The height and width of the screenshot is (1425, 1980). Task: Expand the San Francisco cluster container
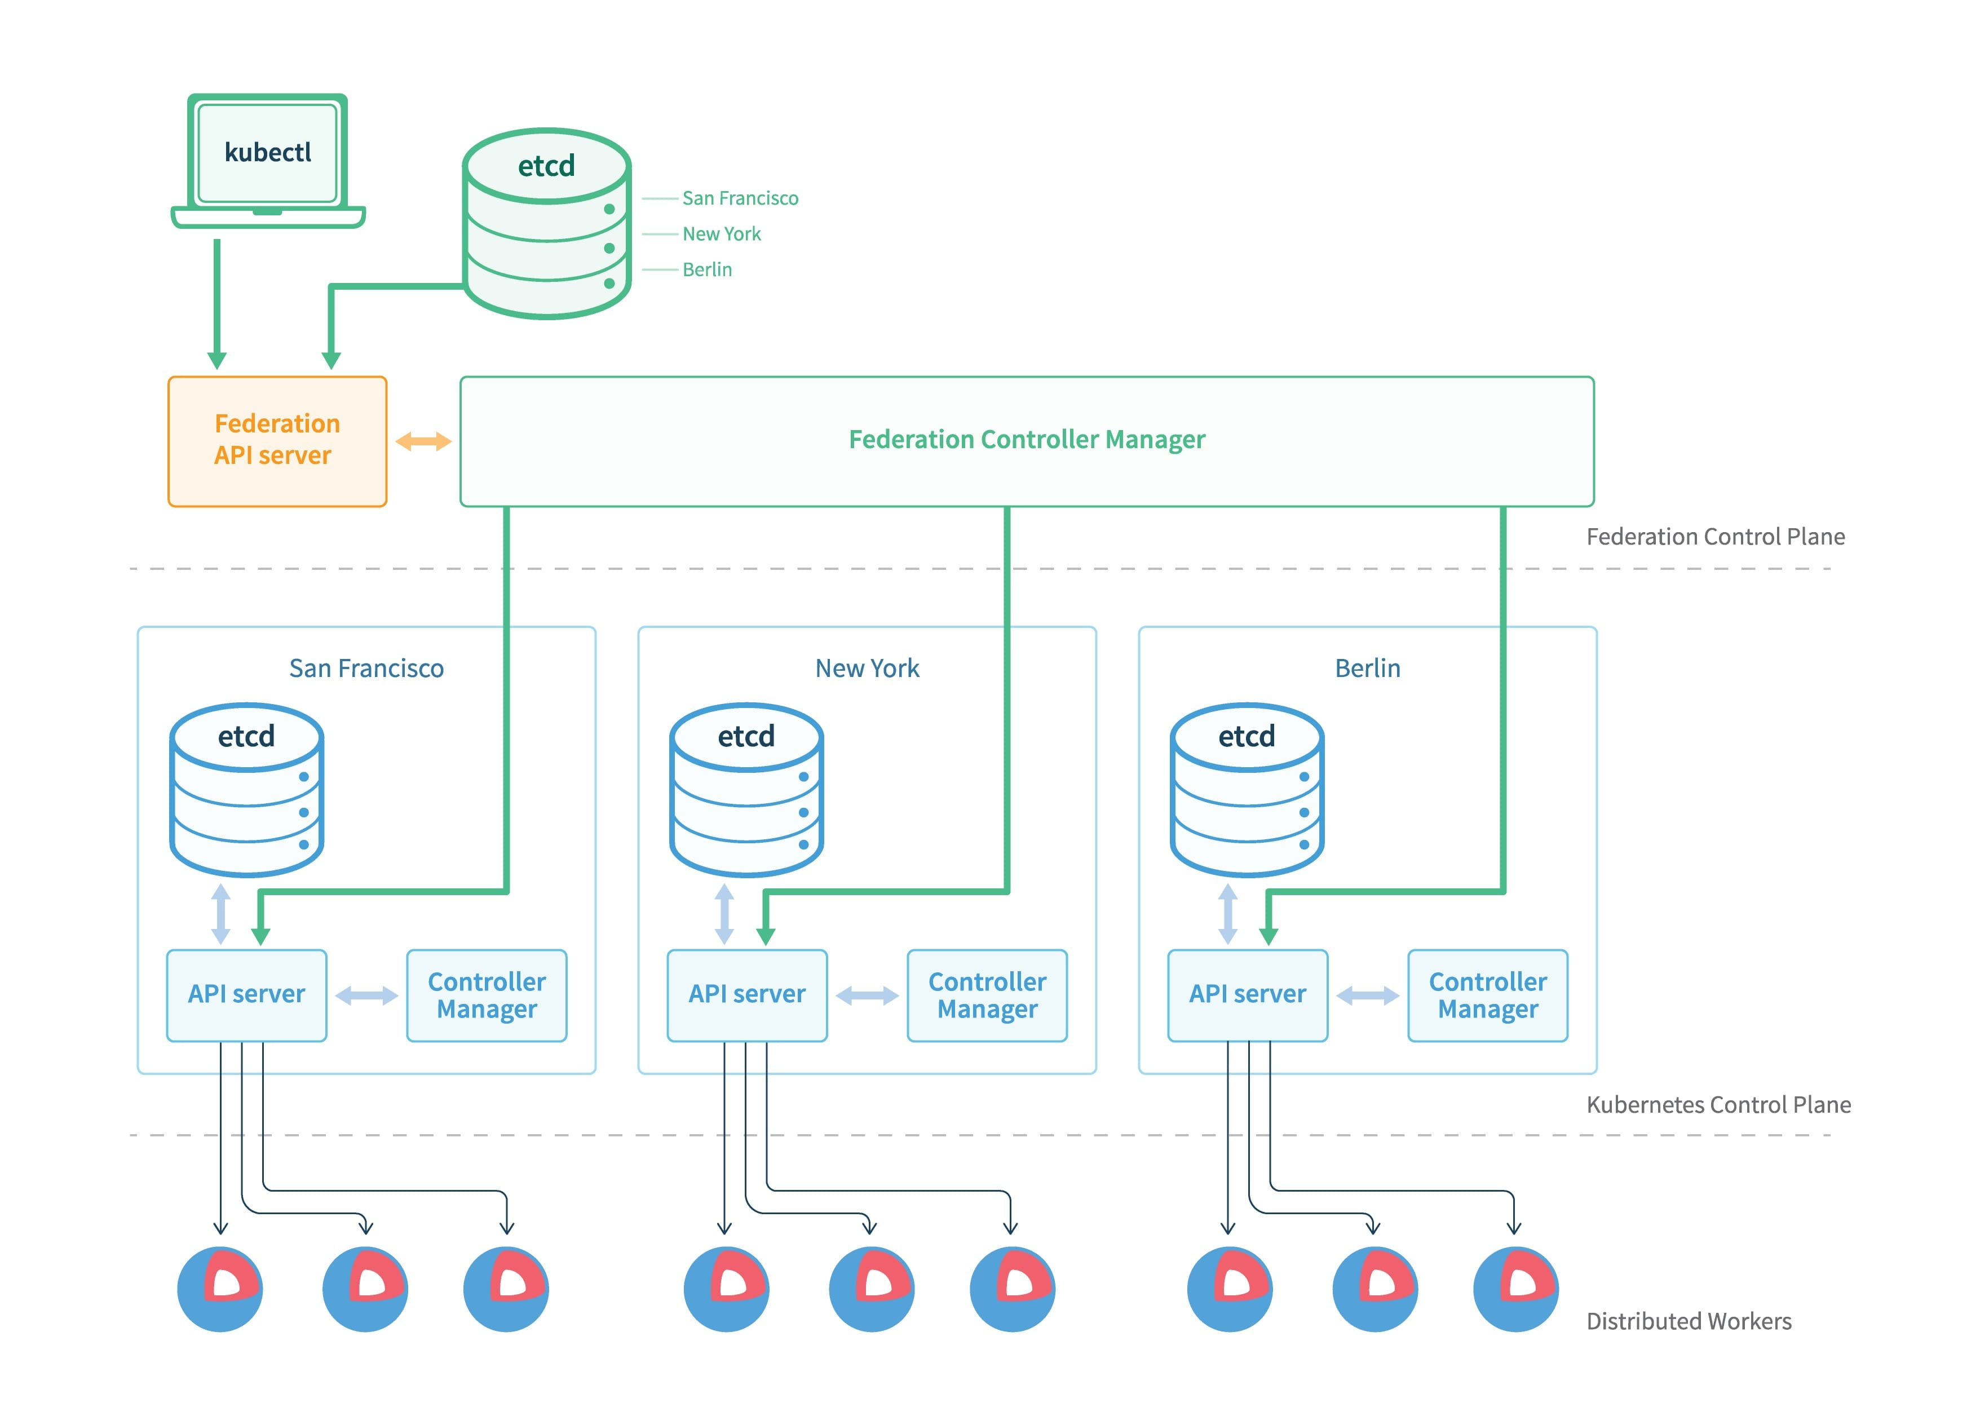(x=366, y=667)
